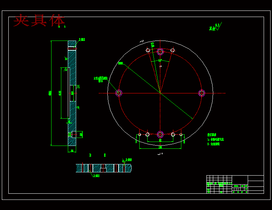Click the left B section-view title letter

click(x=90, y=155)
